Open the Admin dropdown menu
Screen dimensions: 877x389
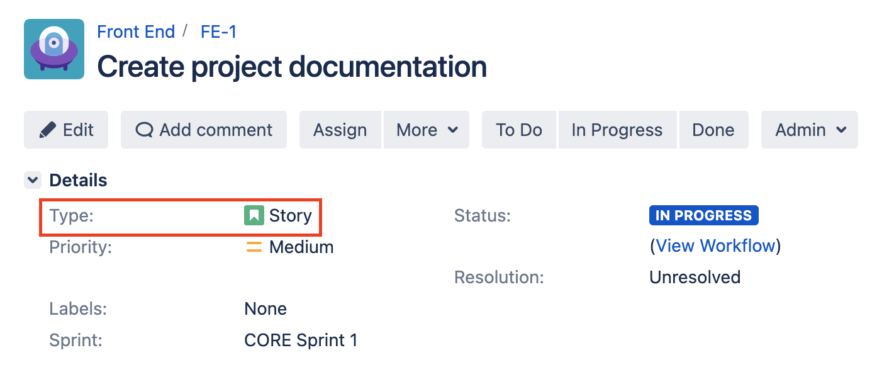pyautogui.click(x=809, y=130)
